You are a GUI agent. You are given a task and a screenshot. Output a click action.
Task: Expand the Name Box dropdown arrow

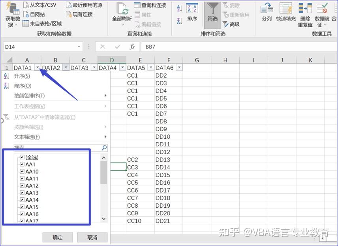pos(79,47)
